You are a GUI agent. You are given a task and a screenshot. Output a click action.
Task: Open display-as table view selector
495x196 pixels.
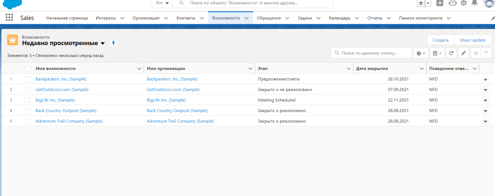tap(437, 53)
